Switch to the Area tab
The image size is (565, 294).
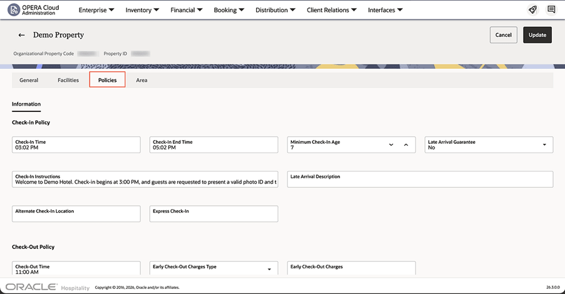142,80
